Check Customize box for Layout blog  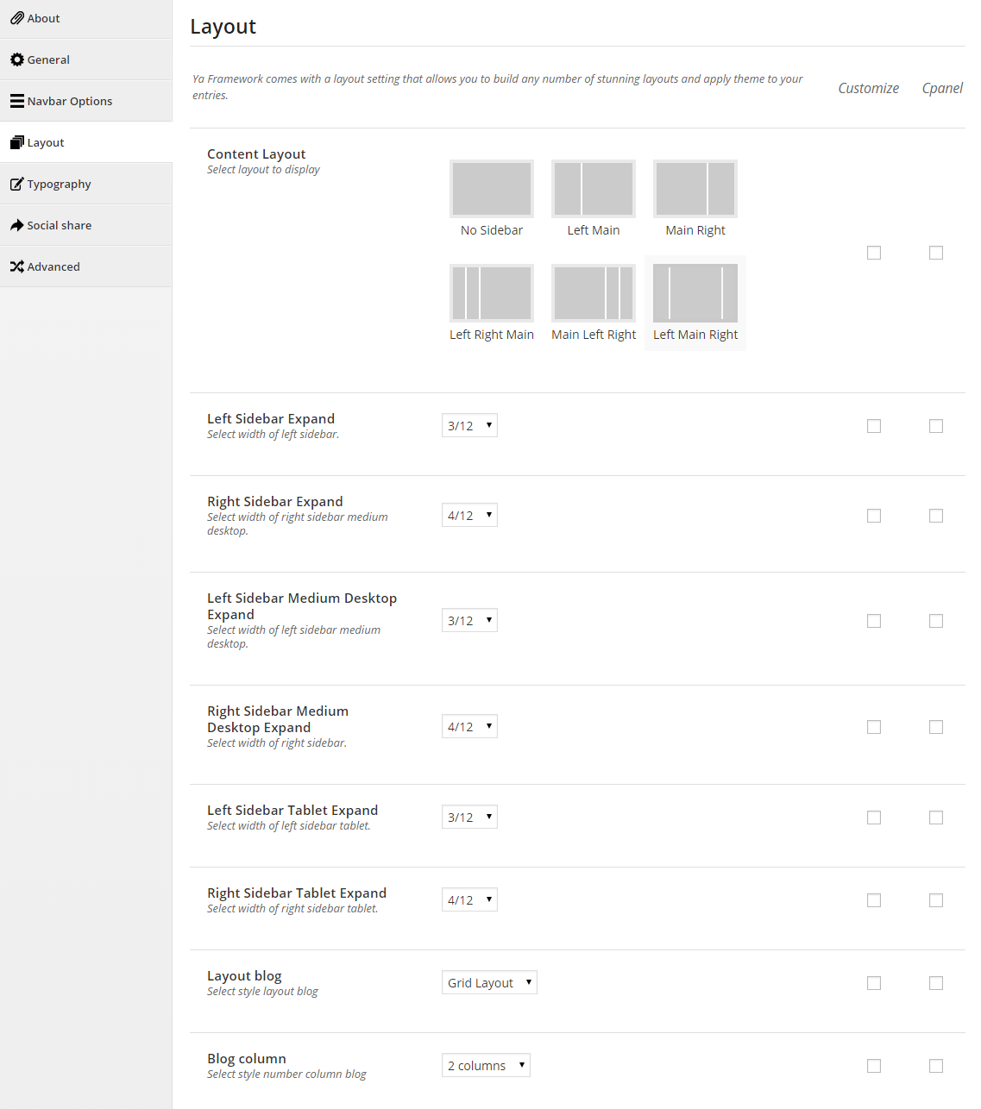point(874,983)
